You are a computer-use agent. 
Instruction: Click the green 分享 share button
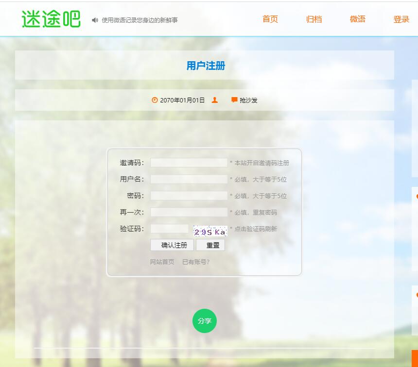205,321
